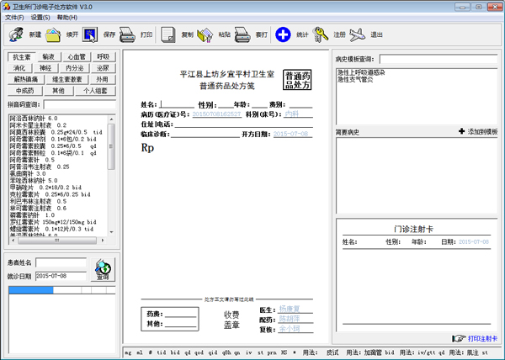Click the drug list vertical scrollbar thumb
505x360 pixels.
[x=111, y=146]
